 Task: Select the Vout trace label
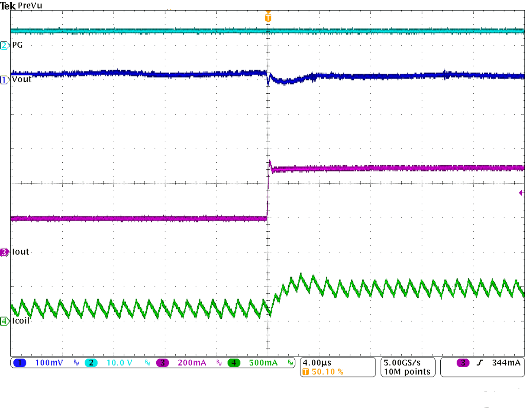22,80
